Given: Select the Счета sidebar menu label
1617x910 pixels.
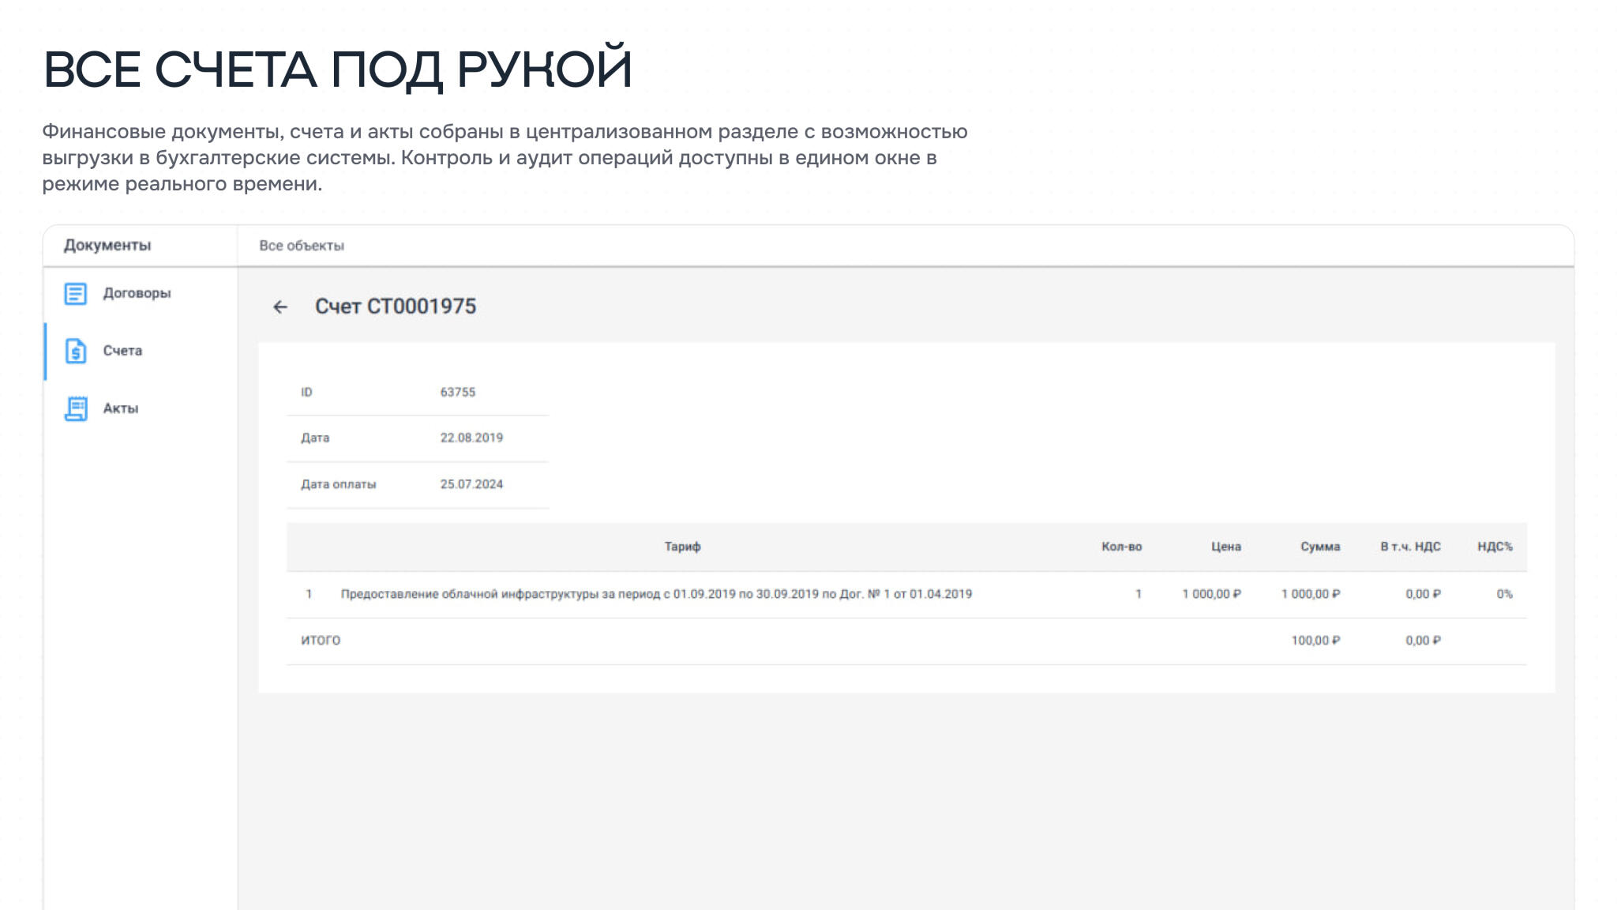Looking at the screenshot, I should click(122, 351).
